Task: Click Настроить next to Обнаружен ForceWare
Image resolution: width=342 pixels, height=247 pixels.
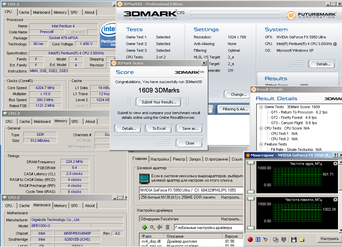Action: tap(231, 219)
